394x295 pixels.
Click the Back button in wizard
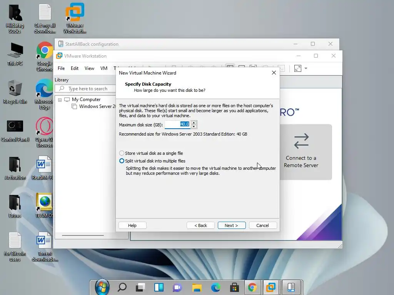pyautogui.click(x=200, y=225)
